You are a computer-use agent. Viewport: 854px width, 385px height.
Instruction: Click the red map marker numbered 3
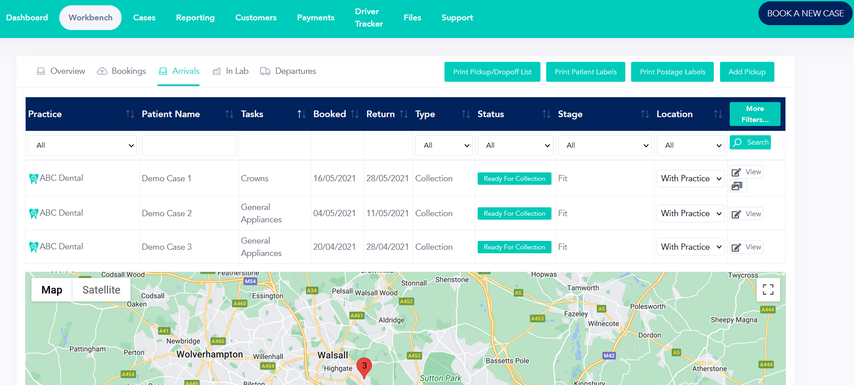(364, 367)
